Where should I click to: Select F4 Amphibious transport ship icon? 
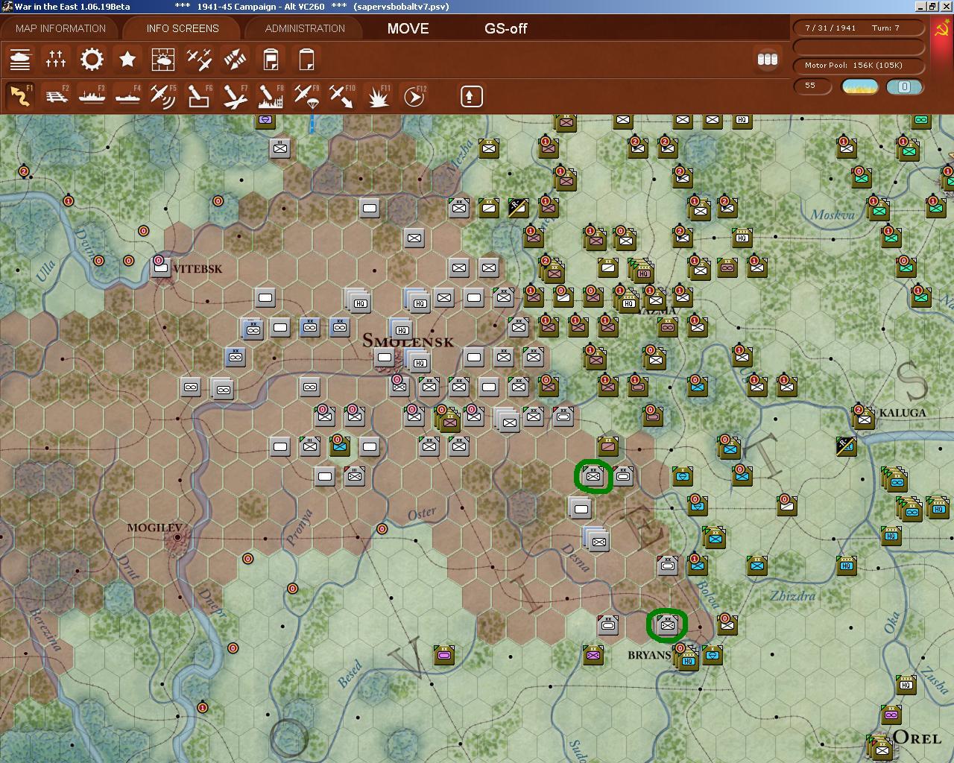point(127,96)
